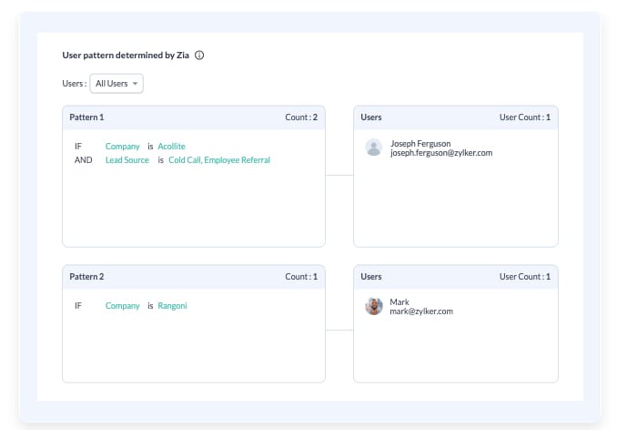
Task: Click joseph.ferguson@zylker.com email
Action: [x=440, y=153]
